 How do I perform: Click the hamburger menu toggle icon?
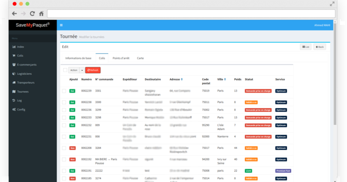coord(61,25)
